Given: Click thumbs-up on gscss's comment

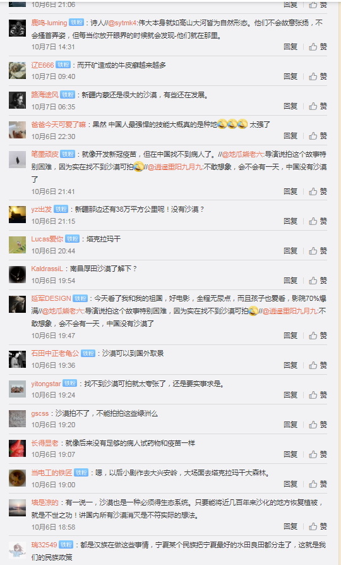Looking at the screenshot, I should click(318, 425).
